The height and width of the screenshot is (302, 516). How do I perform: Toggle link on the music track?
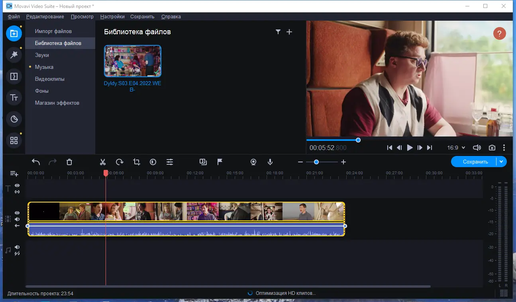point(17,253)
